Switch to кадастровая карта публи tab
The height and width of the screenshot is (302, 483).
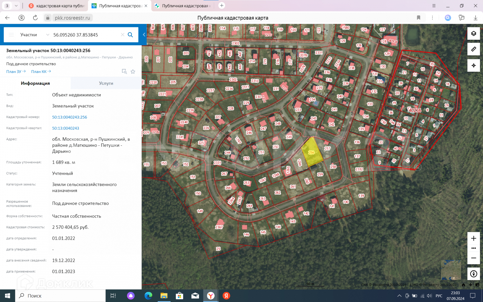click(57, 6)
